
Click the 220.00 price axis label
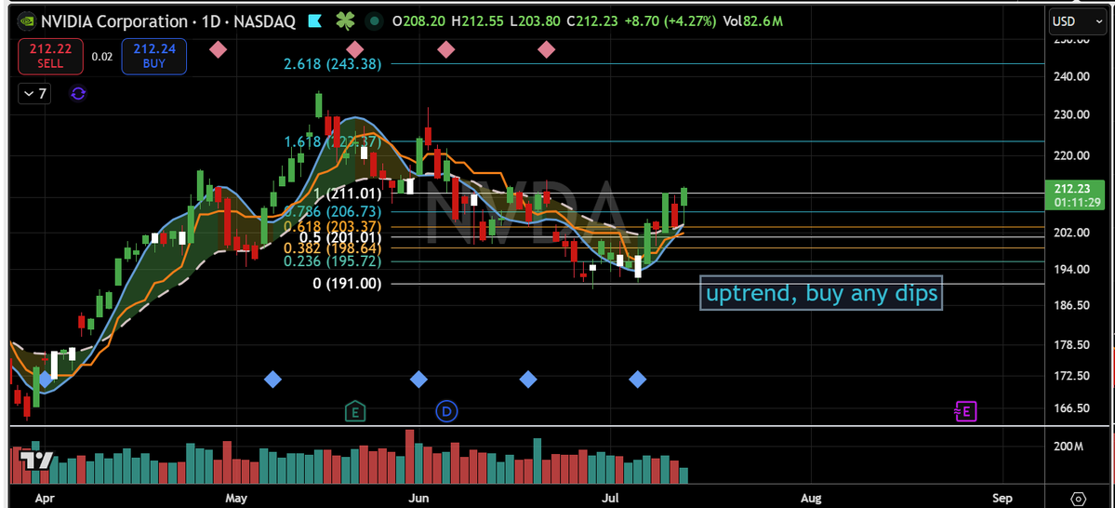point(1071,155)
